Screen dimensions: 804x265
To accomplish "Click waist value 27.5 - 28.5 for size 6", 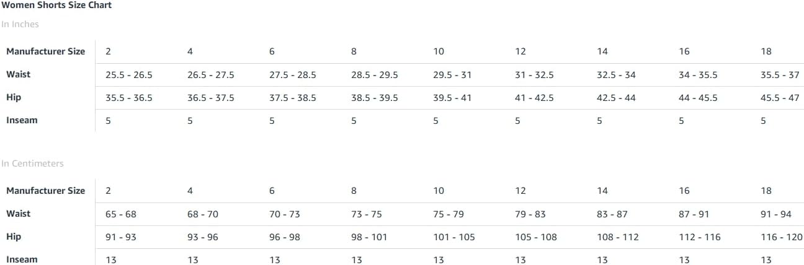I will pyautogui.click(x=293, y=75).
